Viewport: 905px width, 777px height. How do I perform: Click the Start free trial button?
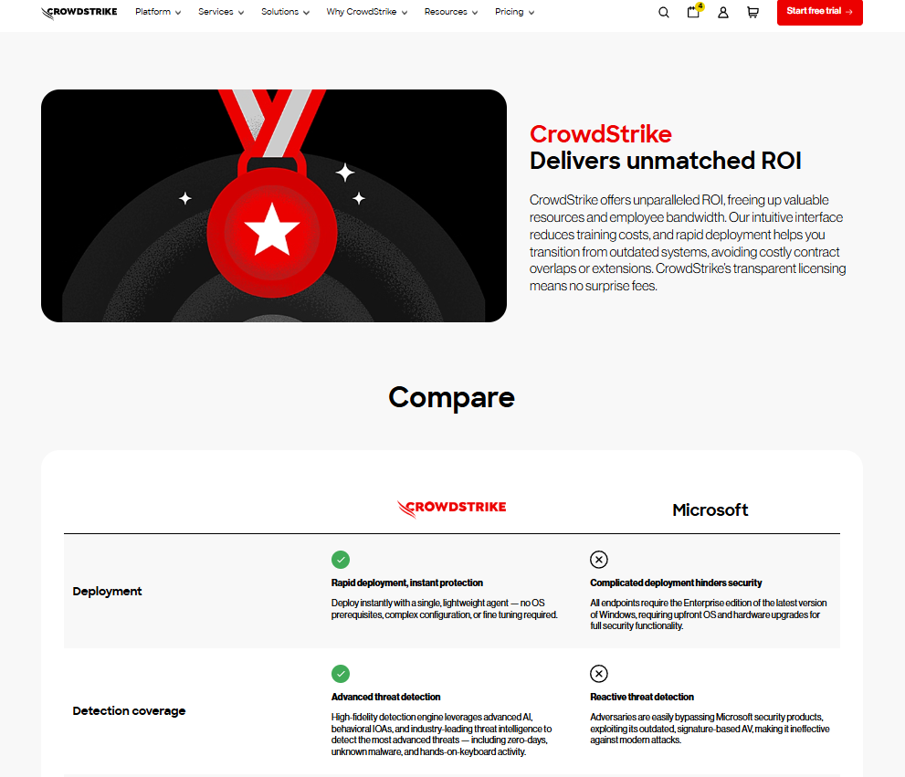click(819, 12)
